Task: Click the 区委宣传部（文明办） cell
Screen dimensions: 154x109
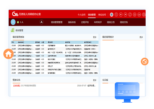Action: (x=90, y=49)
